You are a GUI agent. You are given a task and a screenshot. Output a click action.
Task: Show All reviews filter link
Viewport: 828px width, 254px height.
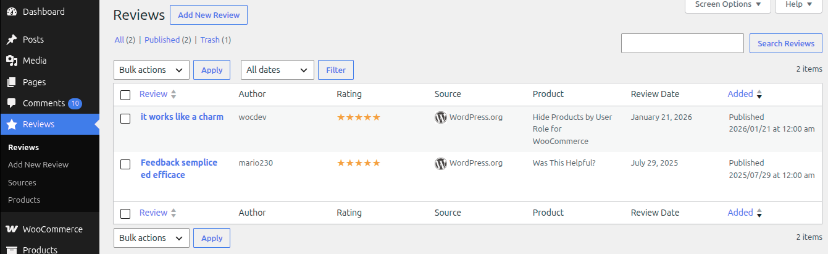(x=119, y=40)
